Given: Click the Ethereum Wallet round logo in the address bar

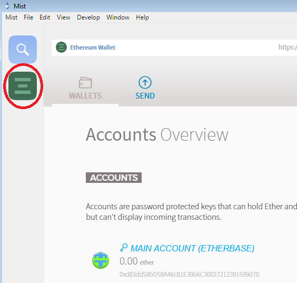Looking at the screenshot, I should [61, 47].
